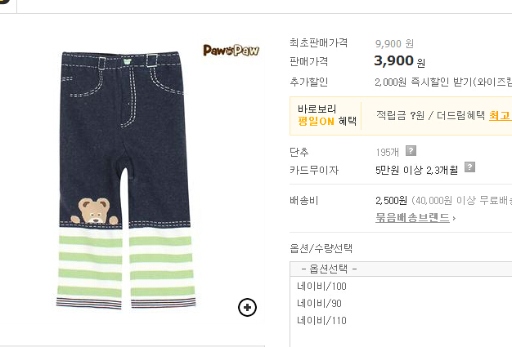
Task: Click the arrow beside 묶음배송브랜드
Action: [x=454, y=218]
